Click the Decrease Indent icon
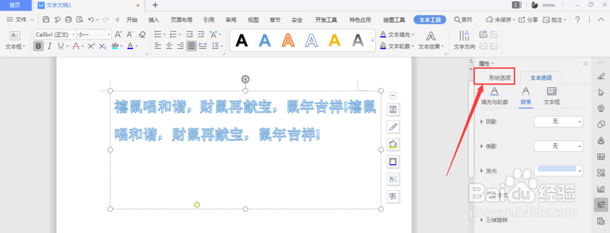 click(190, 34)
